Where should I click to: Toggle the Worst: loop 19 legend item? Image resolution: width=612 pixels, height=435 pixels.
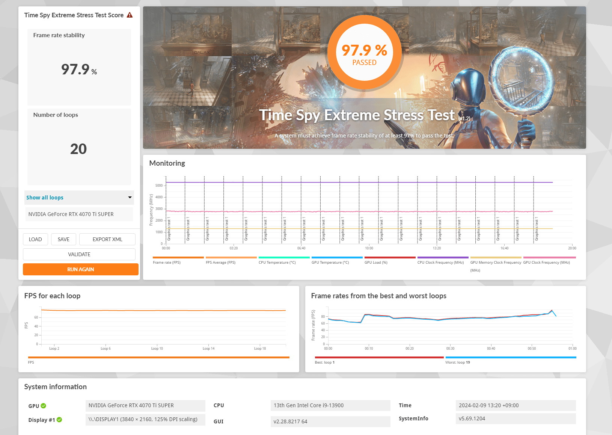click(x=511, y=360)
